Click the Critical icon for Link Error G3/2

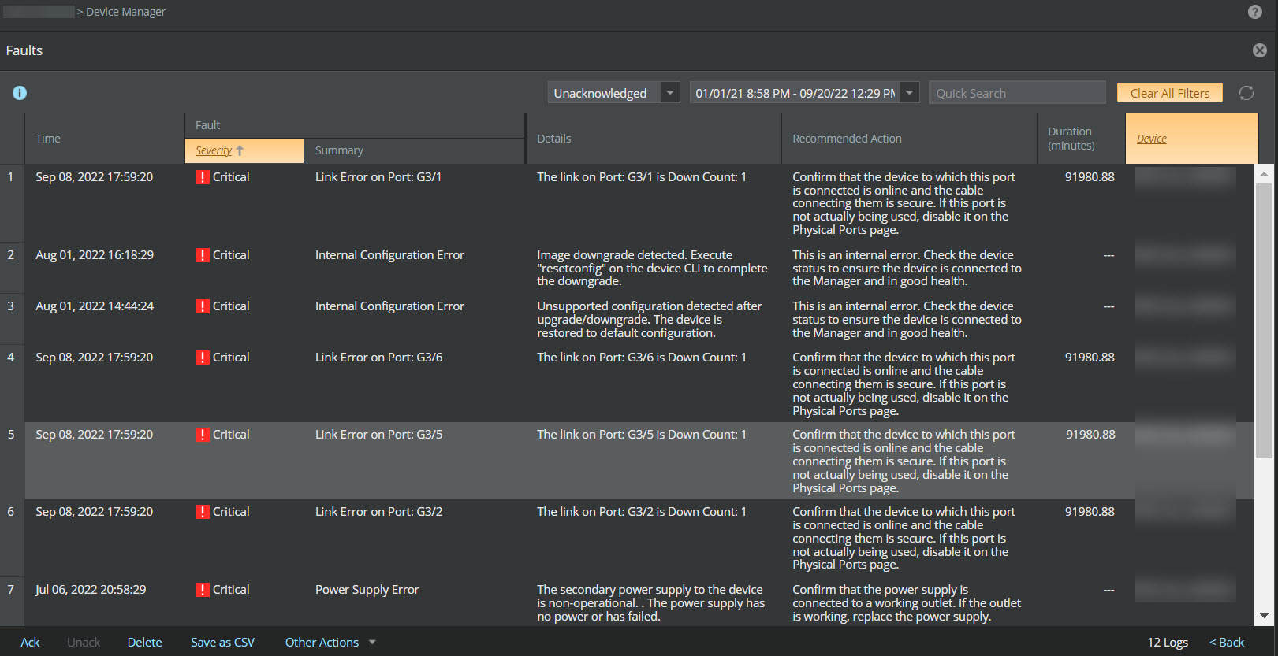point(202,512)
